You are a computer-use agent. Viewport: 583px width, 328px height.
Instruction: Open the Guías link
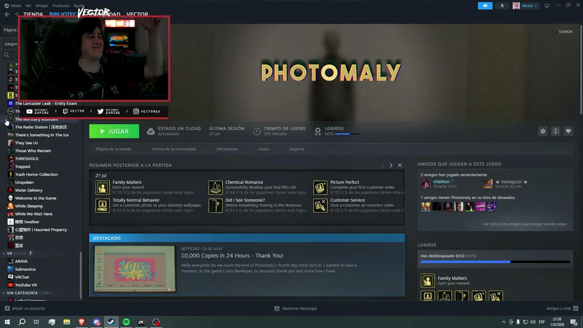pos(264,149)
